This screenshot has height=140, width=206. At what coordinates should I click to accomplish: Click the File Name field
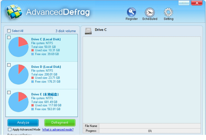click(150, 126)
